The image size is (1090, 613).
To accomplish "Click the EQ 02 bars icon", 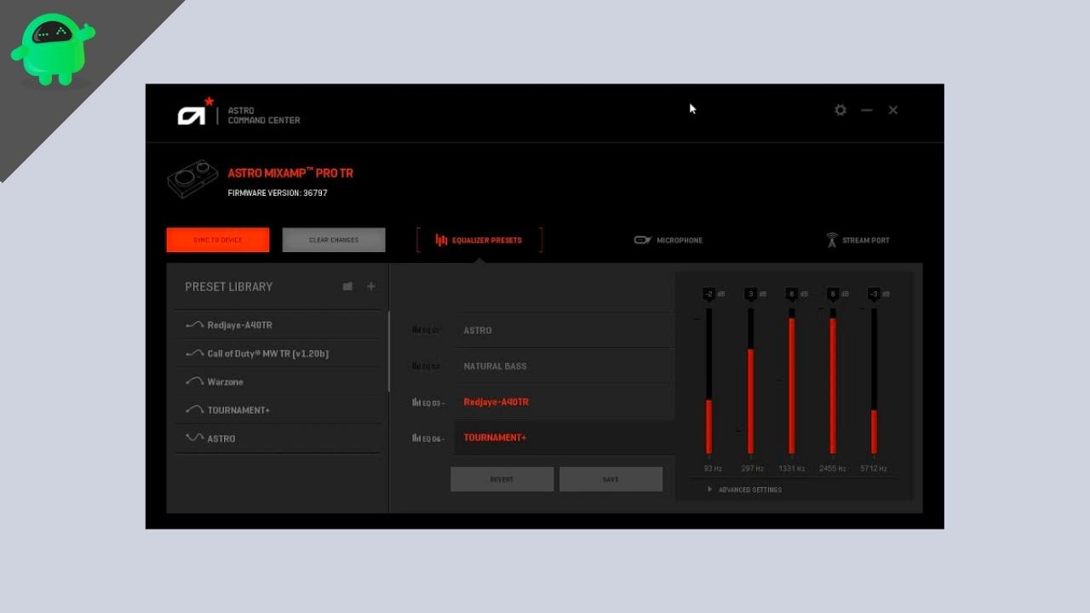I will pos(416,365).
